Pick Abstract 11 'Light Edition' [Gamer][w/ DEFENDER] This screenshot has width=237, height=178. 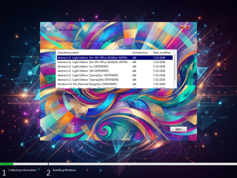(115, 75)
